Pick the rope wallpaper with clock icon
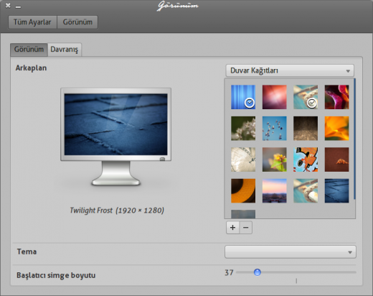 click(x=306, y=97)
